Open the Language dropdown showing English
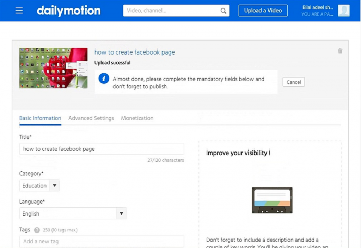The width and height of the screenshot is (361, 248). [73, 213]
